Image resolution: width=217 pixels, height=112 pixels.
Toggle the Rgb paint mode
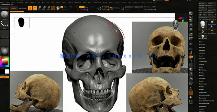point(71,7)
